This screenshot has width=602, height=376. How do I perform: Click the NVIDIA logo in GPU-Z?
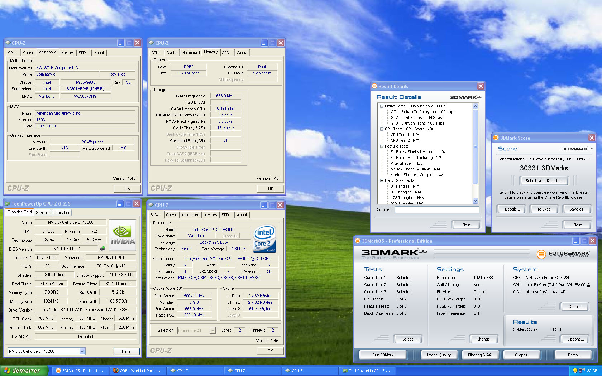123,235
